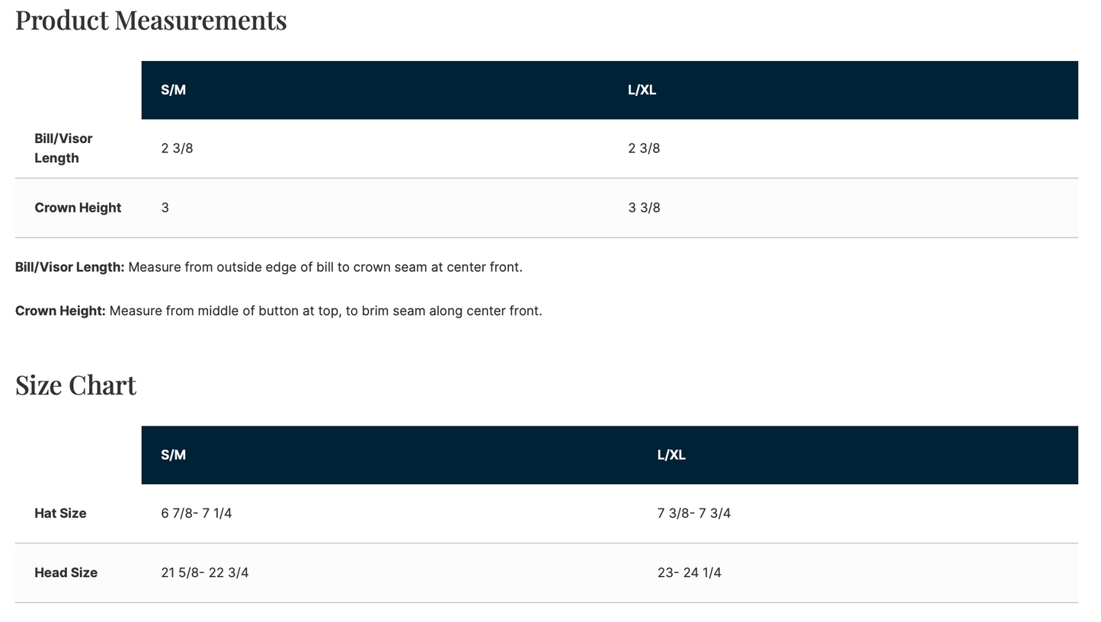This screenshot has height=622, width=1101.
Task: Click L/XL column header in Size Chart
Action: tap(671, 455)
